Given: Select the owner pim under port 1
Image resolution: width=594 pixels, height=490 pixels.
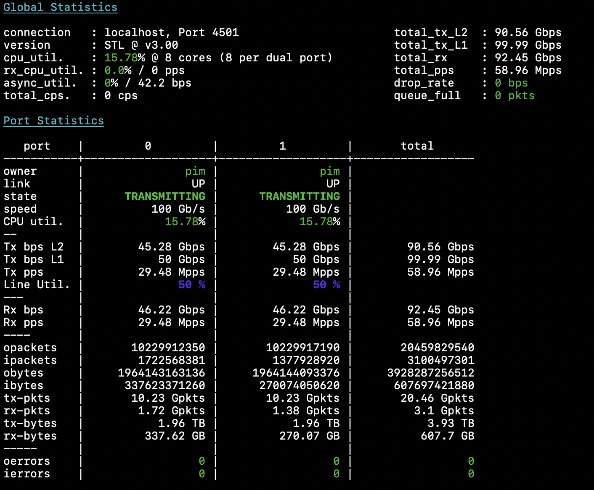Looking at the screenshot, I should [x=329, y=171].
